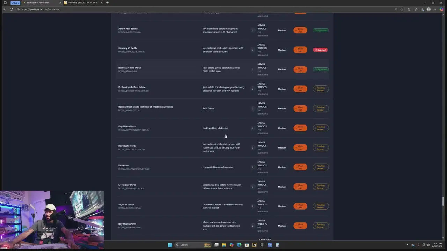Click the 'Real Estate' description in the REIWA row
The height and width of the screenshot is (251, 447).
coord(208,108)
